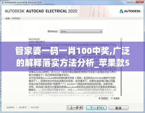Click the 上一步(B) back button

pos(75,108)
